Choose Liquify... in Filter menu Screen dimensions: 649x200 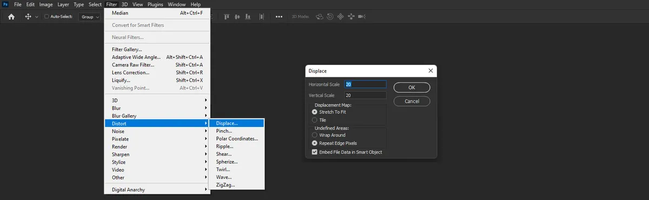157,80
